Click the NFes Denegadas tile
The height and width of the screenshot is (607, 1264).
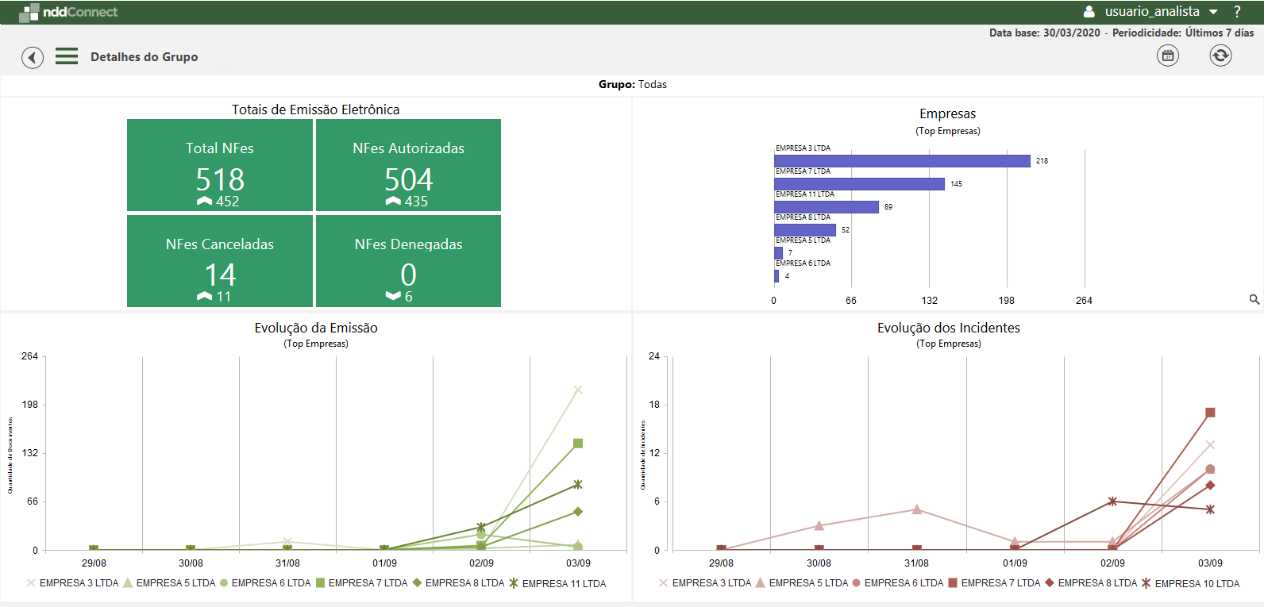(408, 261)
